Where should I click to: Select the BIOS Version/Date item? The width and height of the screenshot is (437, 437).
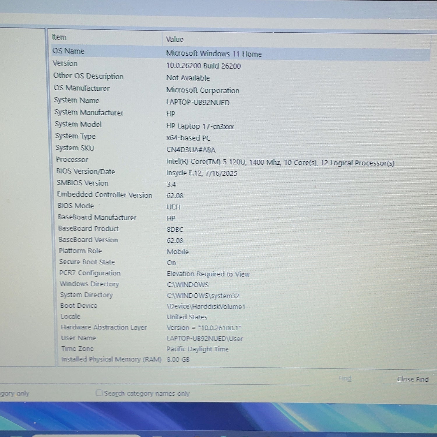coord(86,172)
